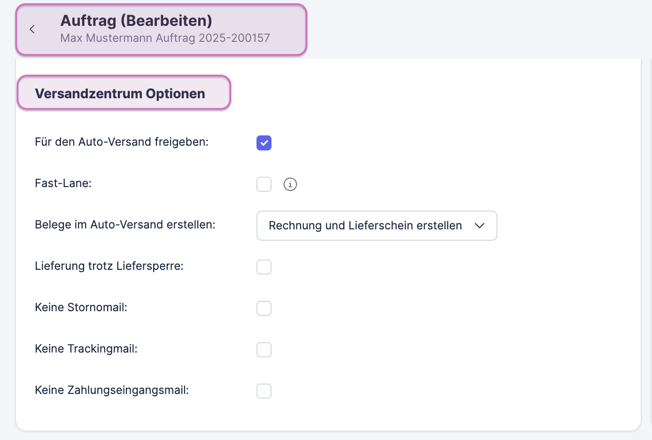Image resolution: width=652 pixels, height=440 pixels.
Task: Click the Fast-Lane info icon
Action: pyautogui.click(x=290, y=184)
